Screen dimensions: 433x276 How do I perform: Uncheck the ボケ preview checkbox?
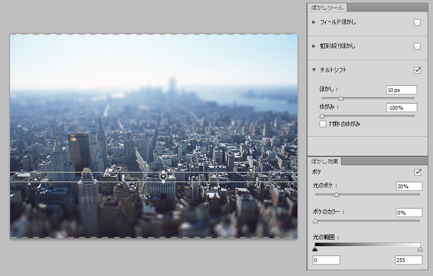[417, 172]
